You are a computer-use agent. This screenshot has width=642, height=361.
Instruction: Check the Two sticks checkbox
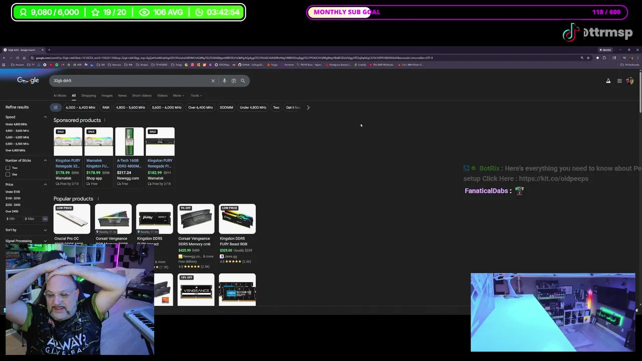pos(8,168)
